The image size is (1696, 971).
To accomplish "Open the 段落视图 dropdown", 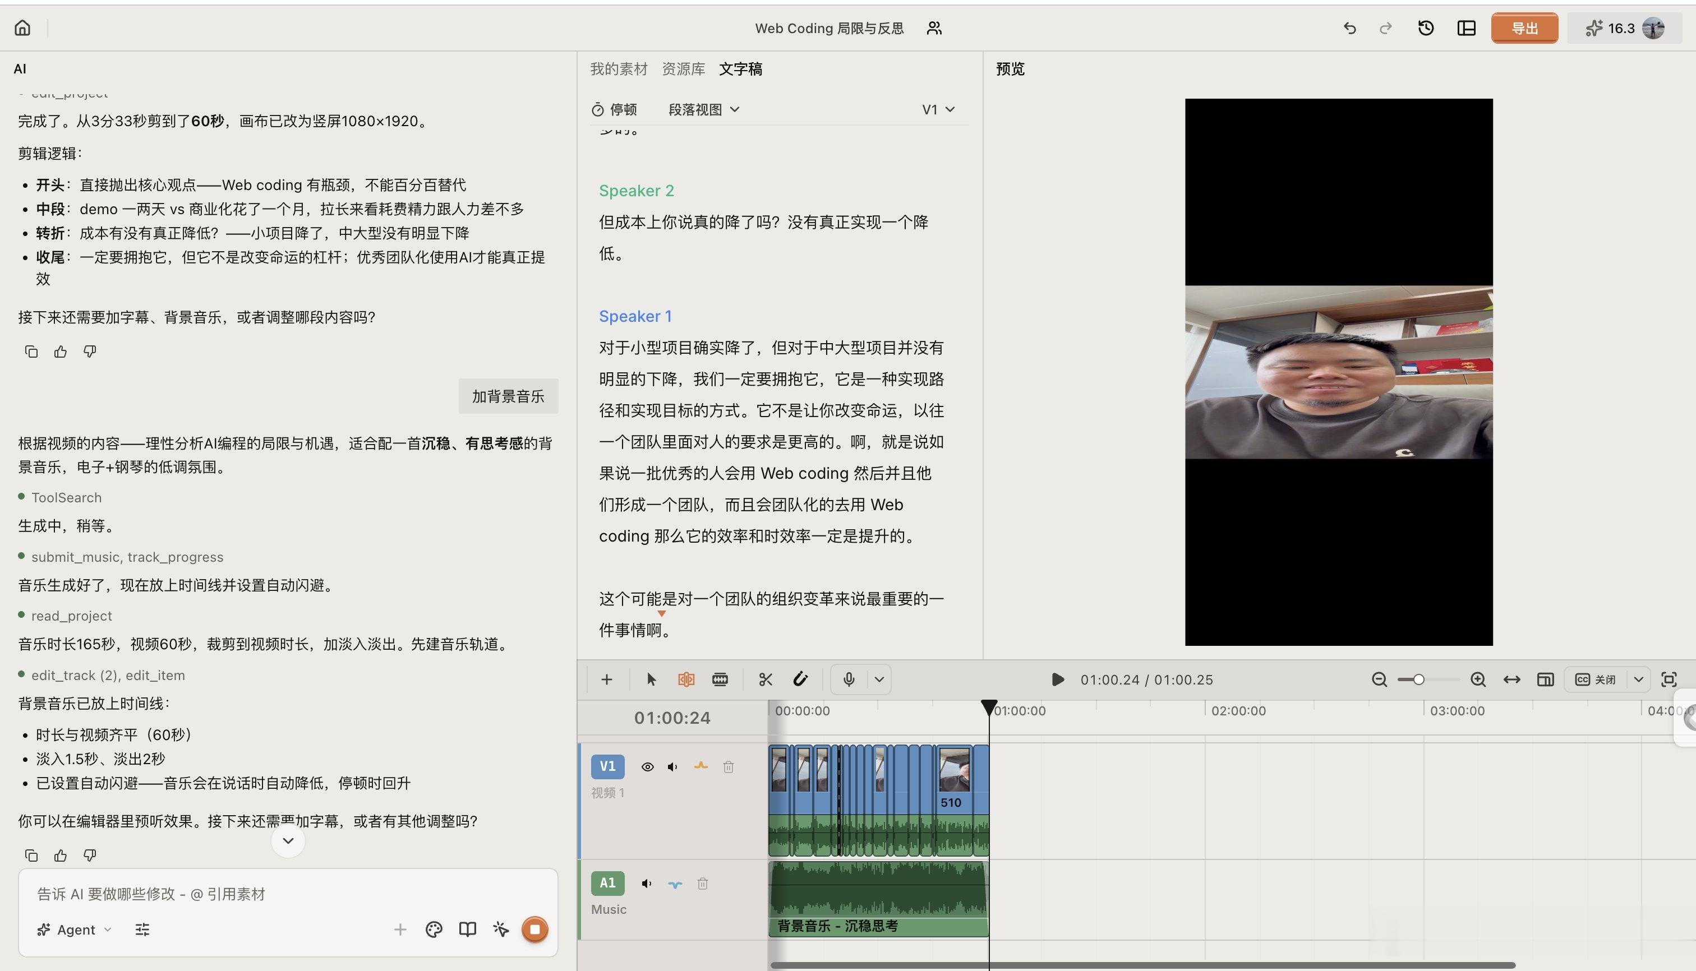I will pos(704,109).
